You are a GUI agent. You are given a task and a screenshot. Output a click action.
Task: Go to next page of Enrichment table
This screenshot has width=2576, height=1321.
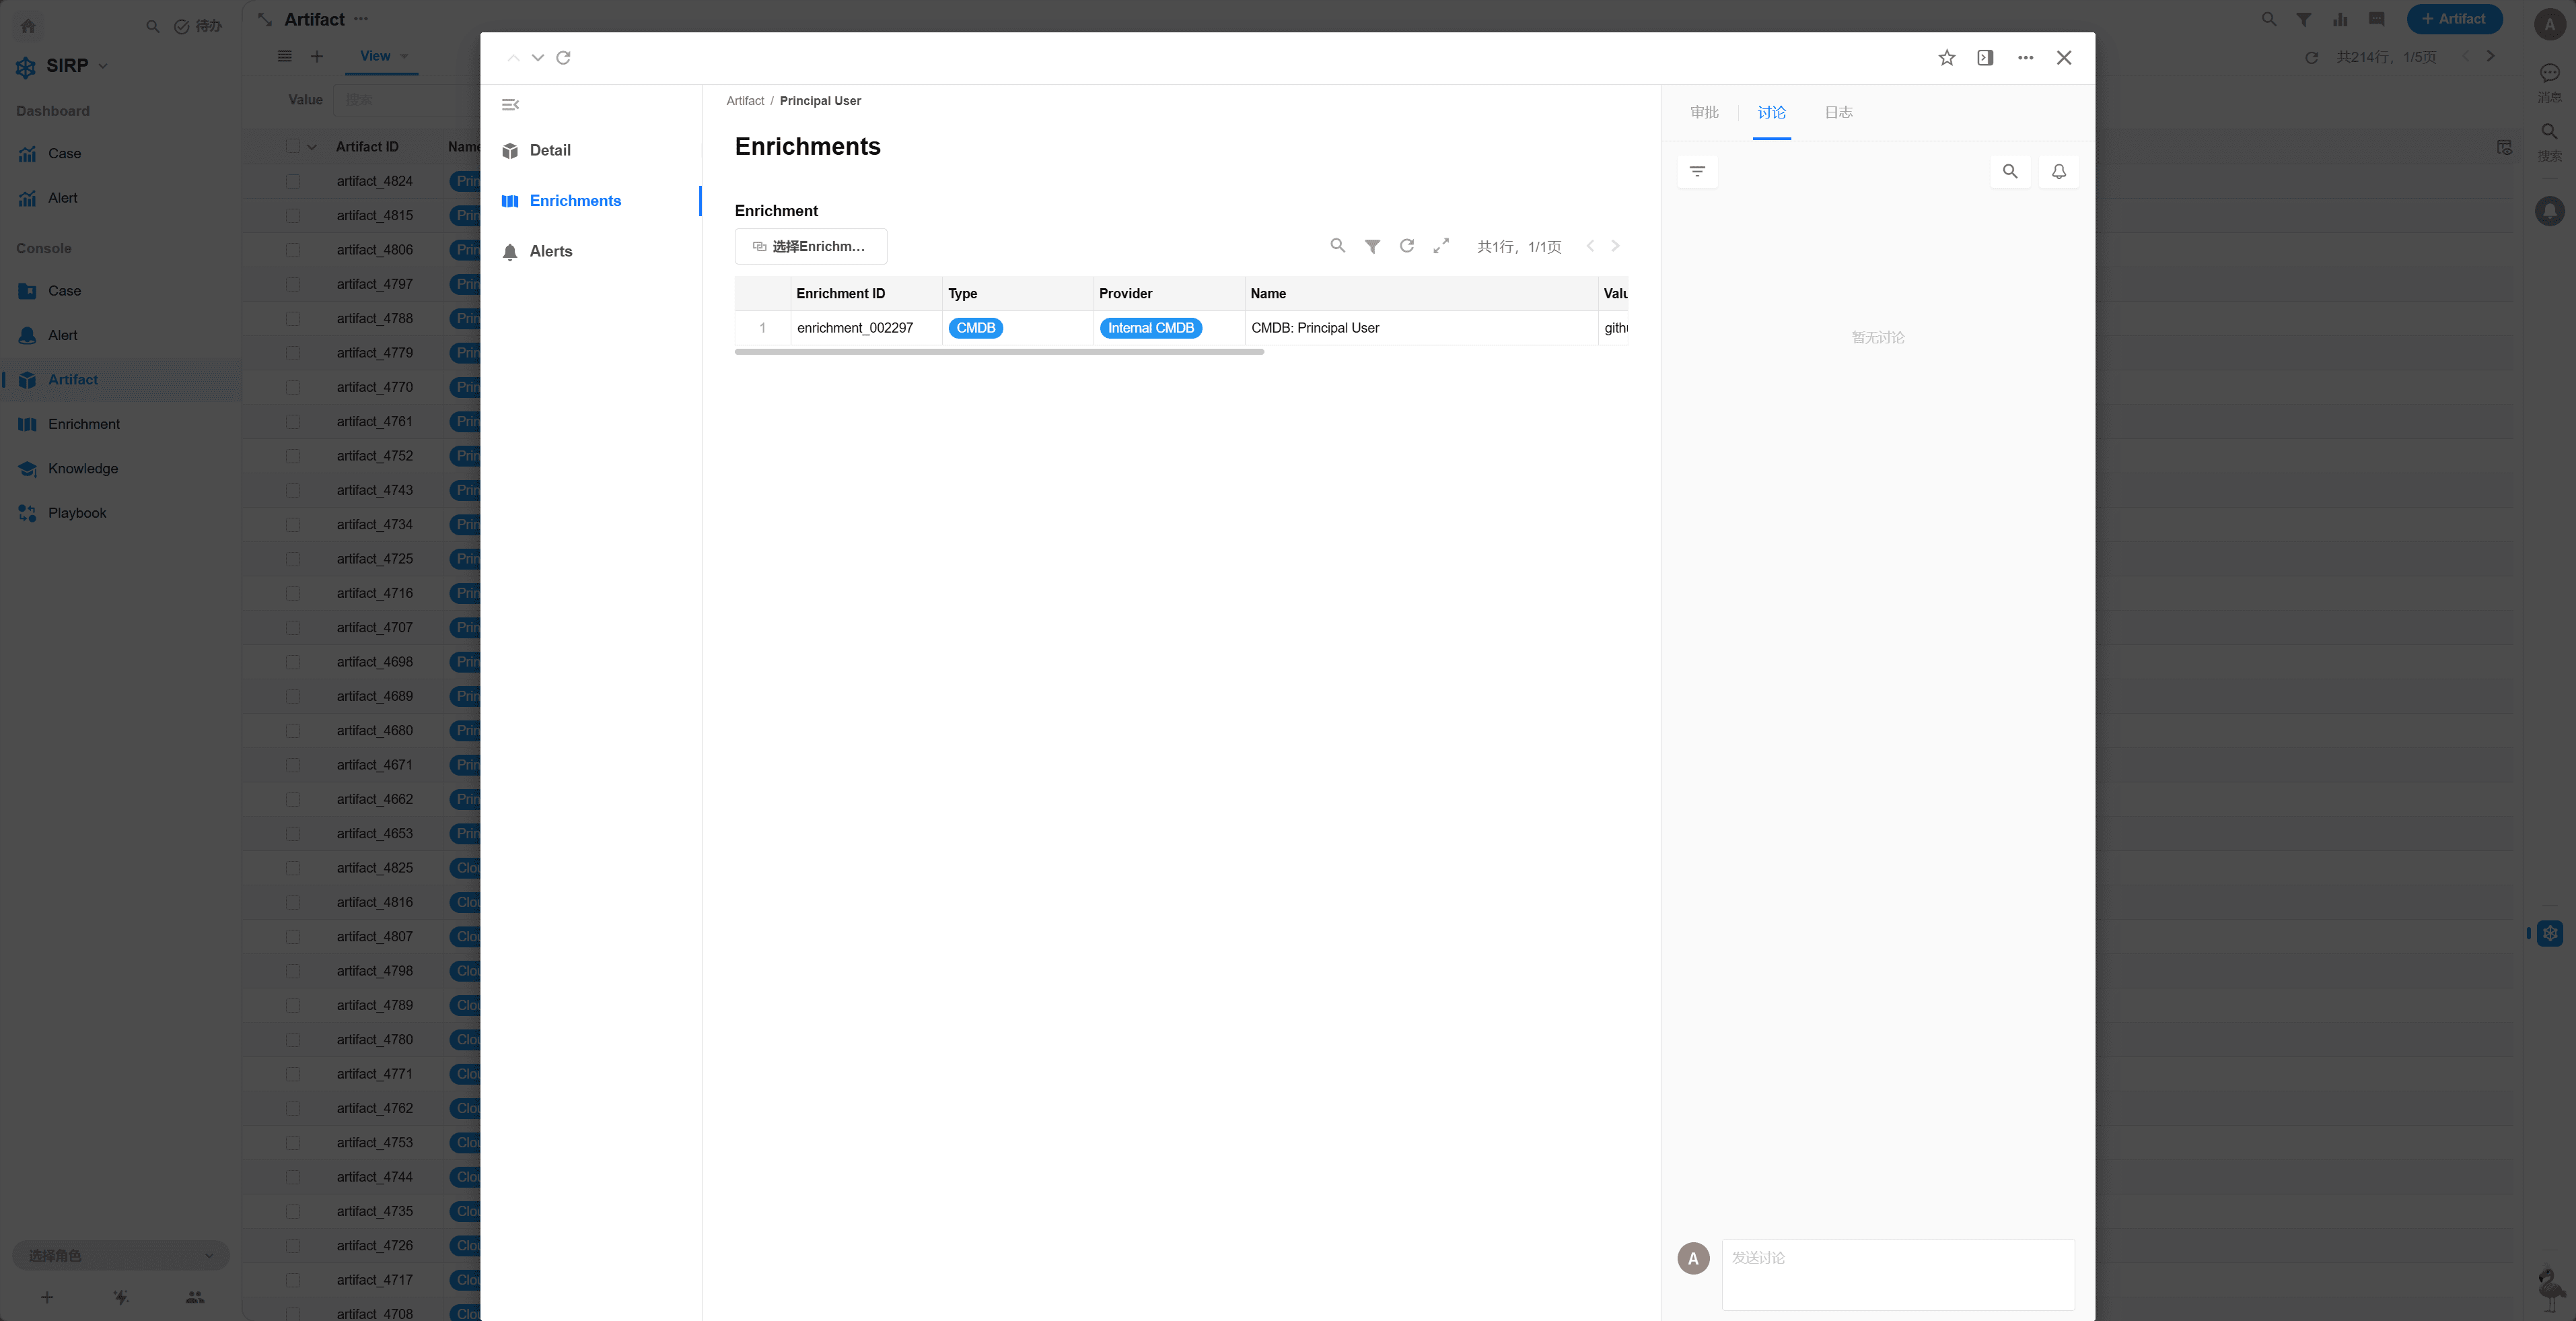[x=1615, y=246]
